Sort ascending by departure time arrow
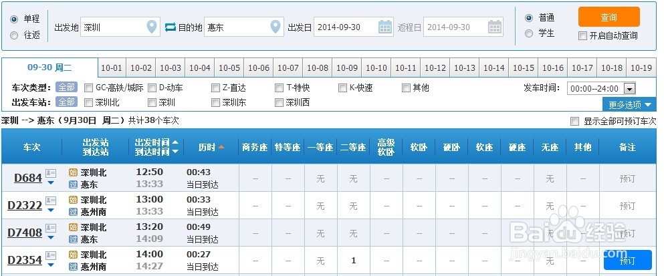664x276 pixels. [175, 142]
